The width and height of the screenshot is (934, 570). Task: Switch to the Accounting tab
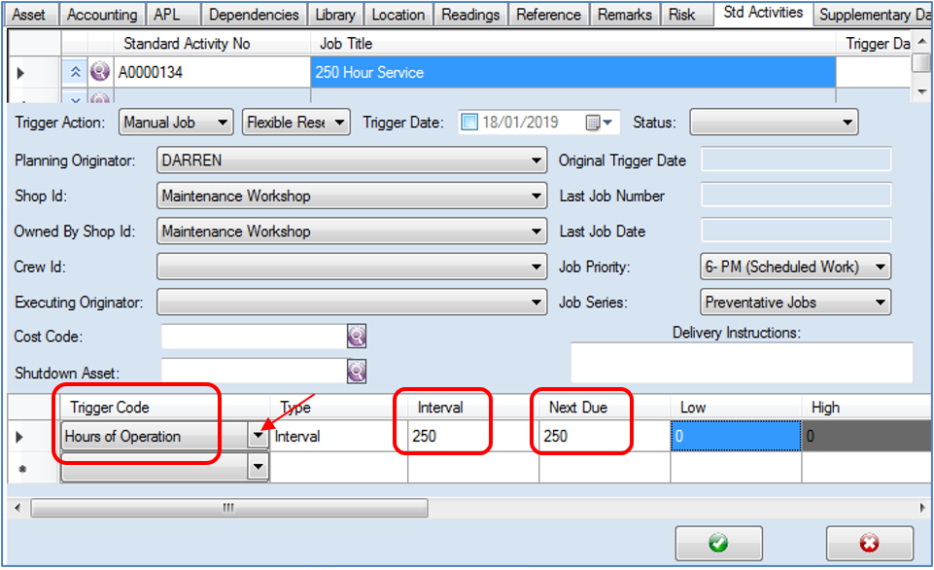pos(101,15)
